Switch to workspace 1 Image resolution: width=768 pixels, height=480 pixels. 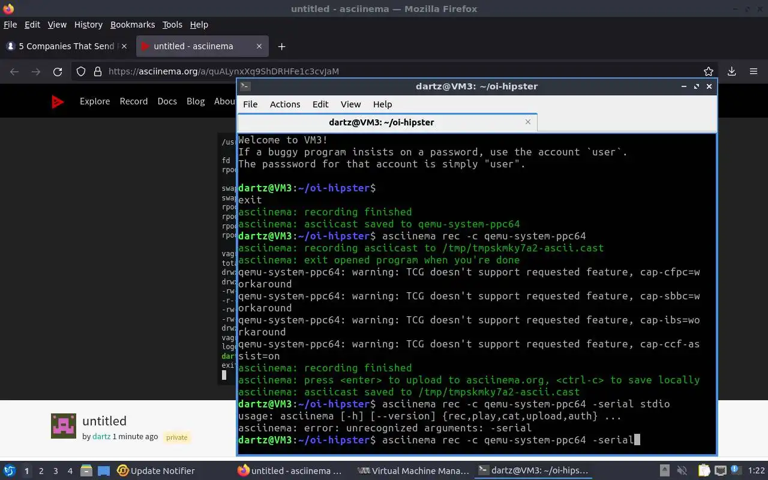click(26, 471)
